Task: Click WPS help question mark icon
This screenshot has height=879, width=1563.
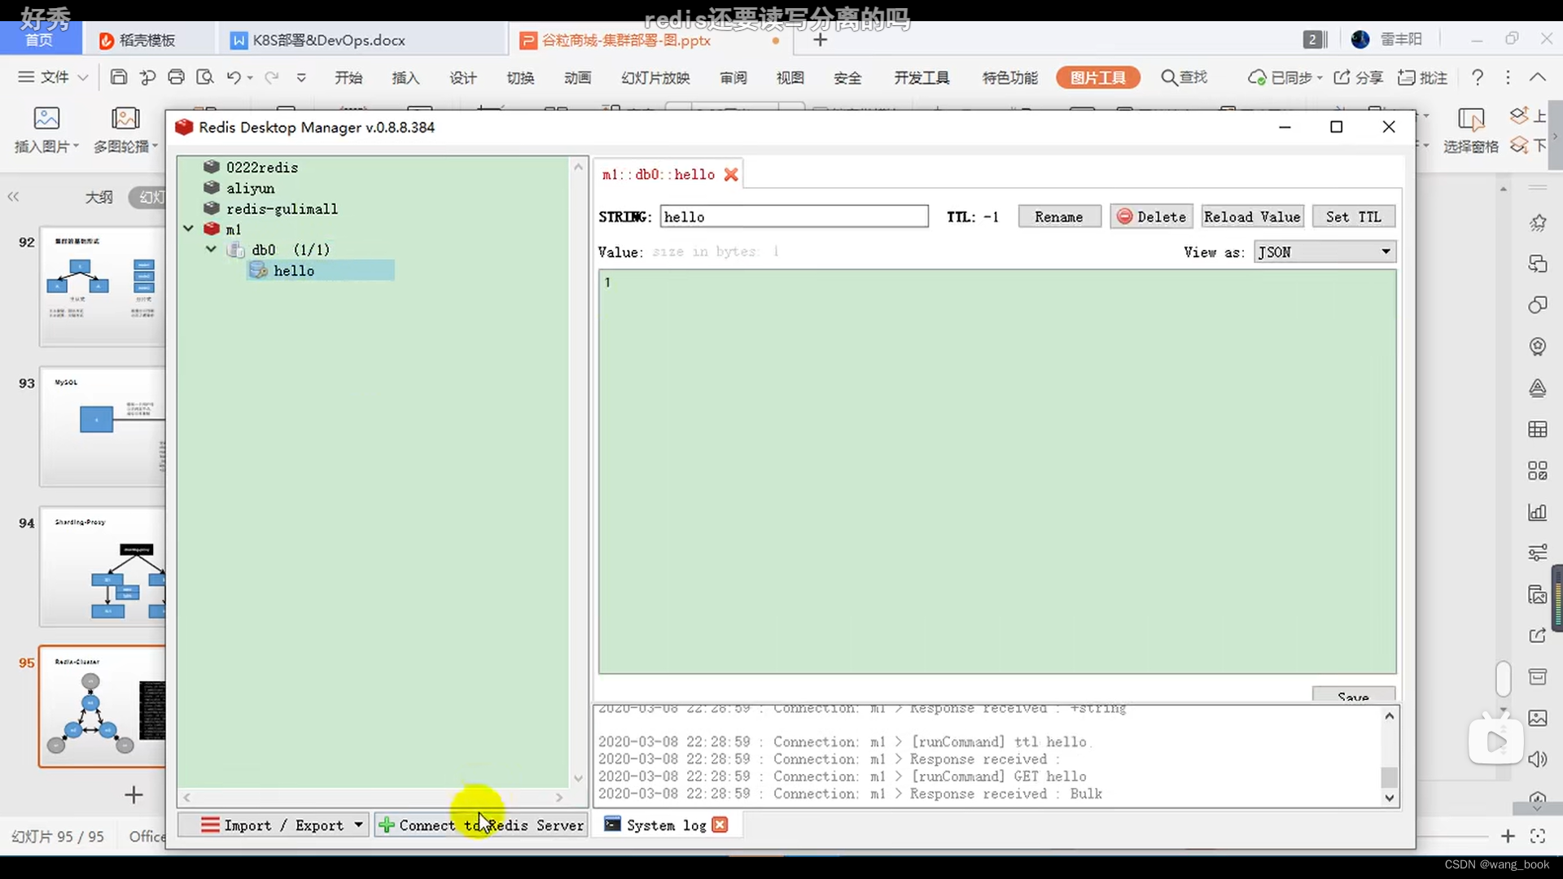Action: click(x=1477, y=77)
